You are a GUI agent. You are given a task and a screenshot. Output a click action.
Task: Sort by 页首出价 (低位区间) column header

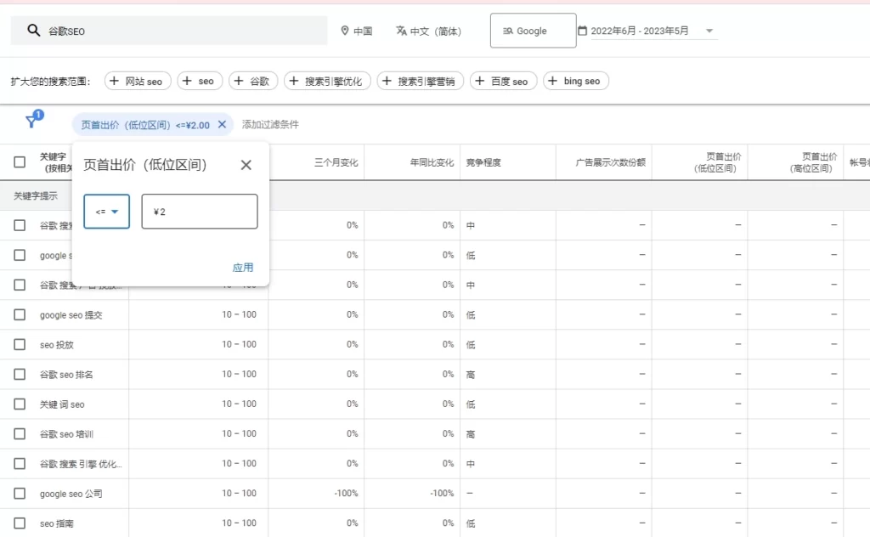tap(717, 162)
